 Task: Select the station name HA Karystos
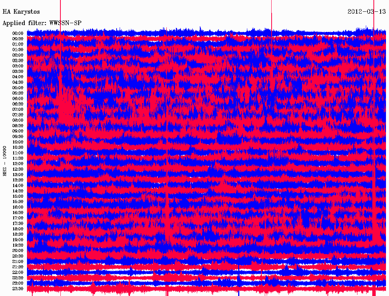(21, 12)
